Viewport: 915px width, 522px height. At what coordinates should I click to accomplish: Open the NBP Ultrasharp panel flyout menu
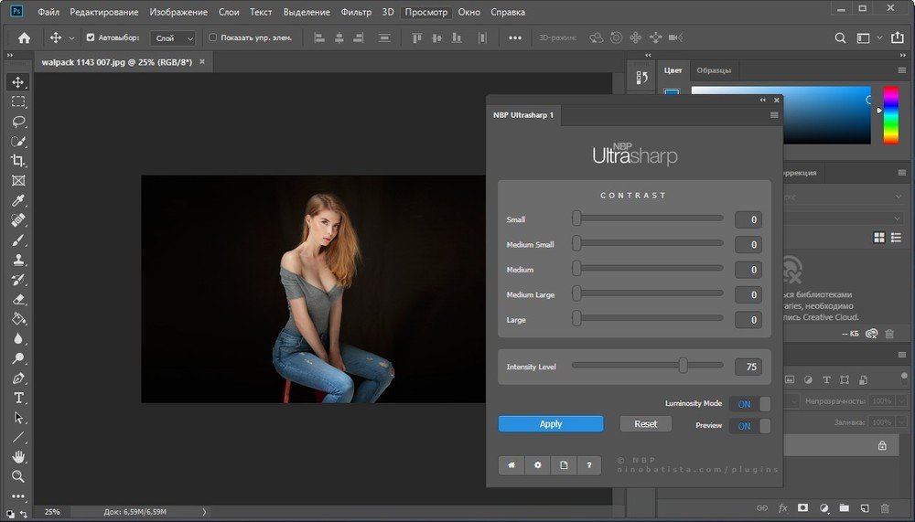pos(774,115)
